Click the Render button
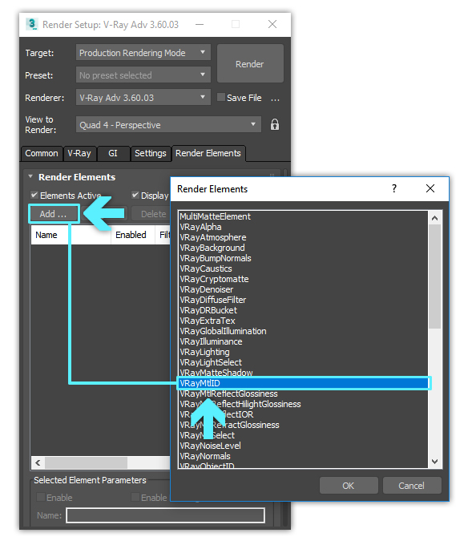 click(250, 64)
